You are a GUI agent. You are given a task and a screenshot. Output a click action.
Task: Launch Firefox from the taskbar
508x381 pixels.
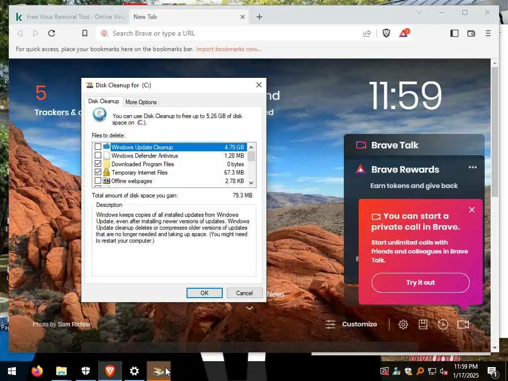click(37, 371)
